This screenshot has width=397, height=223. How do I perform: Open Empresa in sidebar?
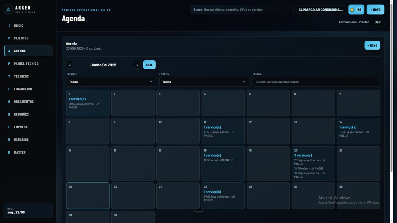[28, 127]
